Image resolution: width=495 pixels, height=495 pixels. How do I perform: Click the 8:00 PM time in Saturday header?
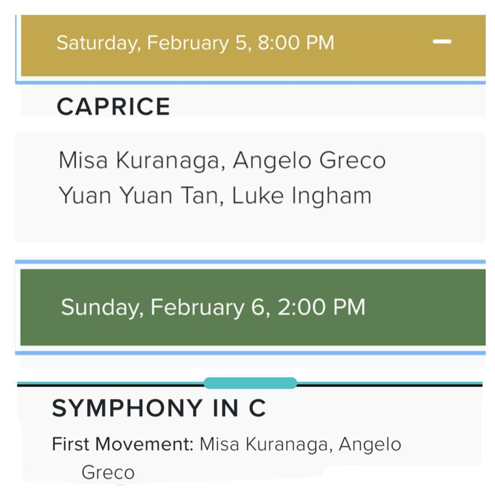coord(296,43)
